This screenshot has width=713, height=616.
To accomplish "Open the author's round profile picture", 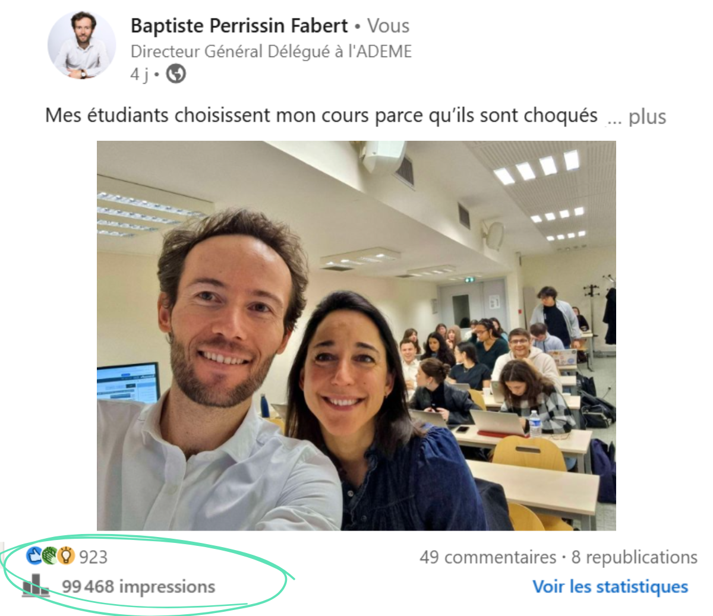I will 82,45.
